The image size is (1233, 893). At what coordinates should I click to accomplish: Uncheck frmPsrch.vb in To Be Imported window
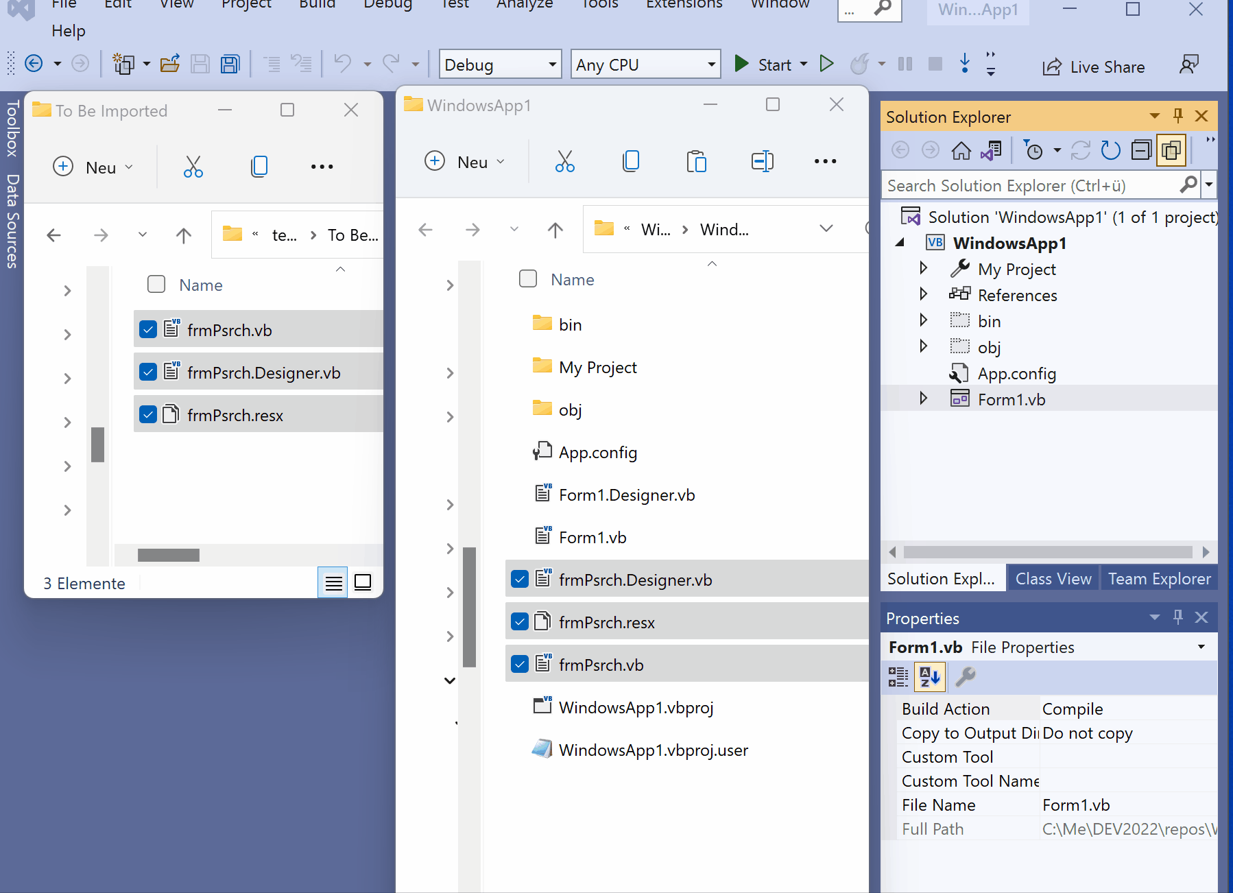tap(148, 329)
